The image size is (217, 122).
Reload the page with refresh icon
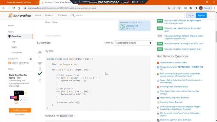[14, 8]
